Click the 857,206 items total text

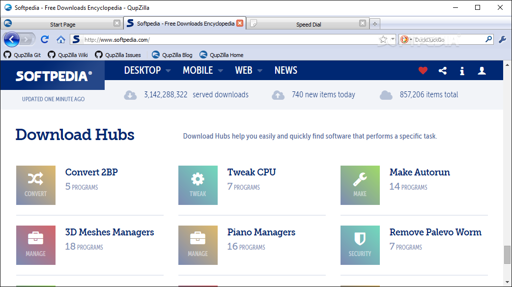pyautogui.click(x=429, y=95)
